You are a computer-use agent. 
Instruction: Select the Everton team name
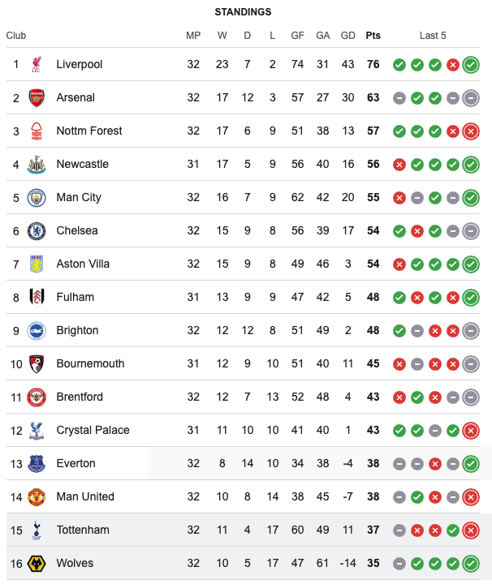(x=76, y=463)
